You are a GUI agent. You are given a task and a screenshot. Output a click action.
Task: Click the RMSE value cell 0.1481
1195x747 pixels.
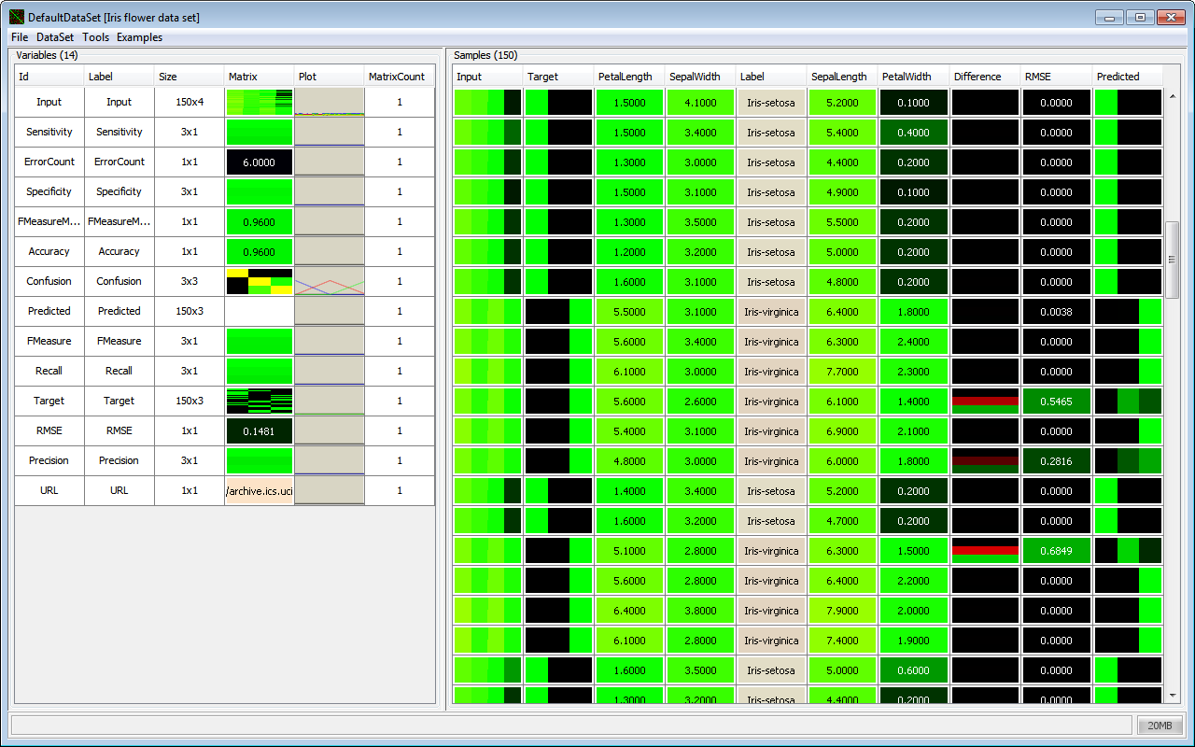[x=260, y=430]
